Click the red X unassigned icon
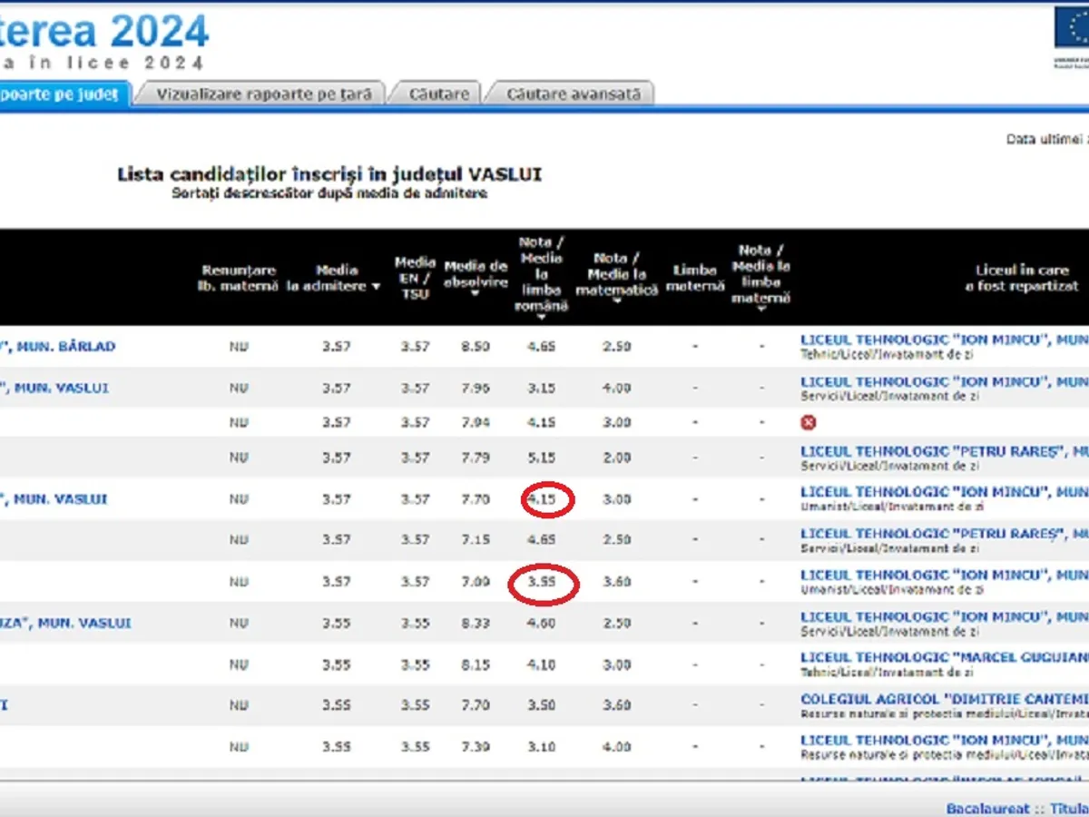Screen dimensions: 1089x817 [x=808, y=422]
